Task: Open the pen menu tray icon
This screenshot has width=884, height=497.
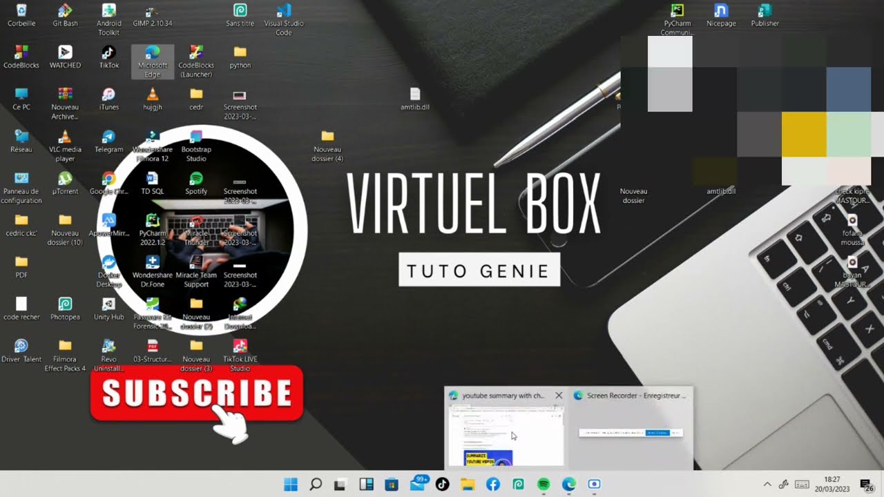Action: pyautogui.click(x=784, y=485)
